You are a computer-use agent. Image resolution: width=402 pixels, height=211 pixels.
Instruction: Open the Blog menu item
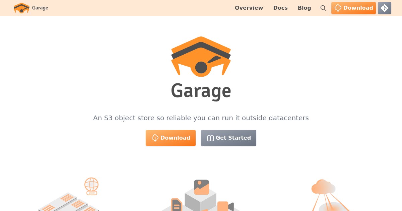click(x=305, y=8)
